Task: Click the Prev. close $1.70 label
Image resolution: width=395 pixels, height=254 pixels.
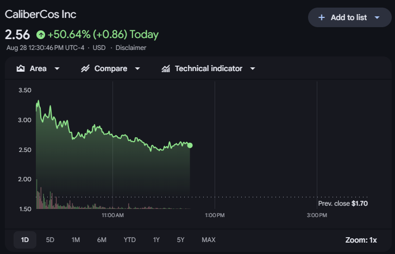Action: point(343,204)
